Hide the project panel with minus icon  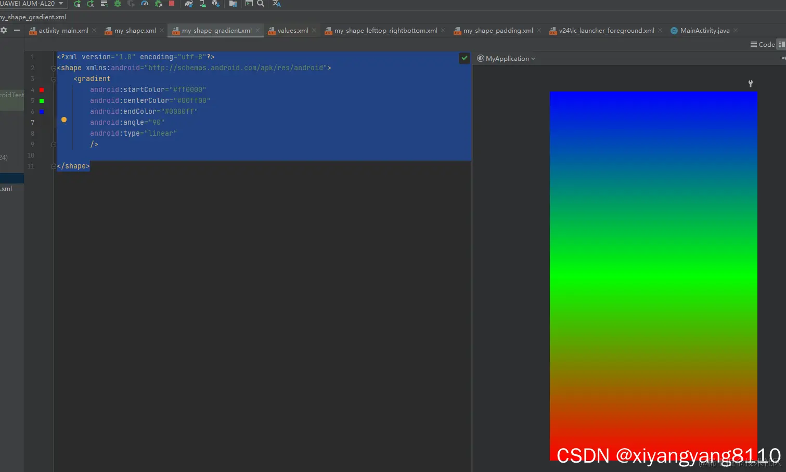coord(17,30)
